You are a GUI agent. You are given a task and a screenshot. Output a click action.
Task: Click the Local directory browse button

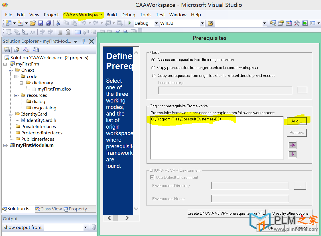[x=302, y=90]
